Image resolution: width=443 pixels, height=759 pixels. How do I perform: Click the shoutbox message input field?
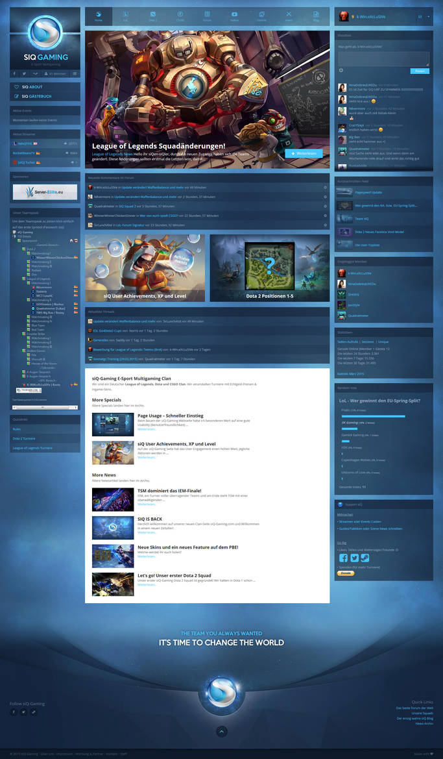click(383, 58)
